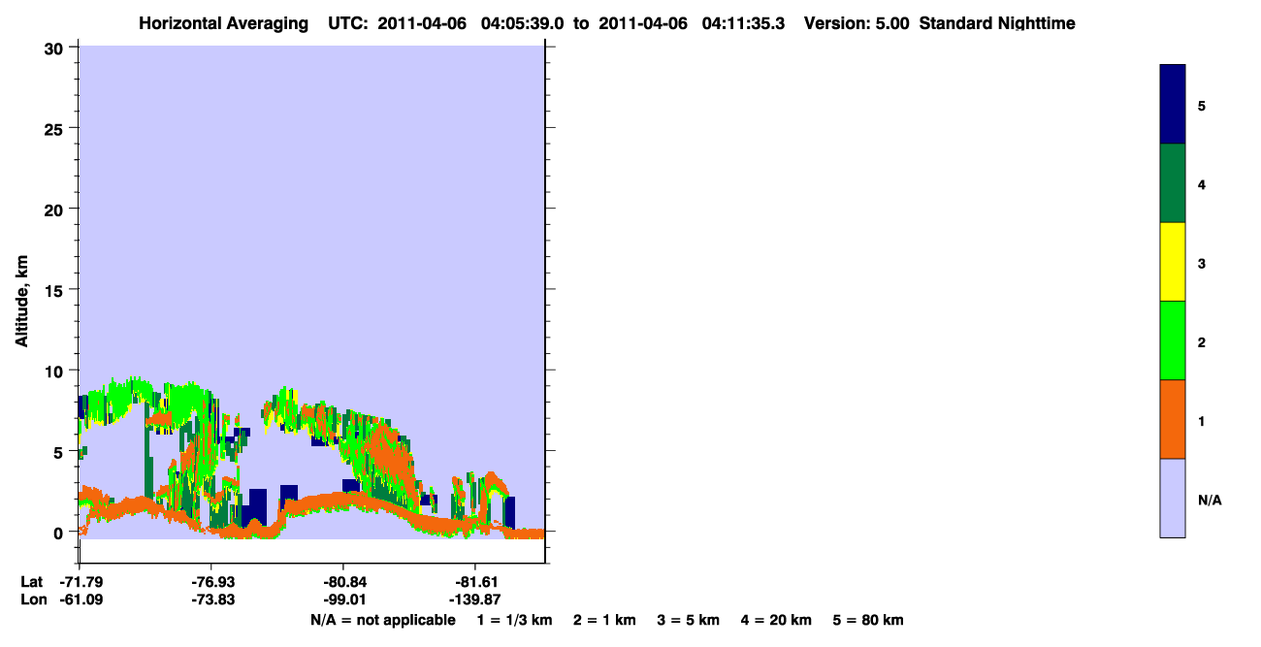The image size is (1261, 647).
Task: Click the 'Lat' axis row label
Action: pos(30,582)
